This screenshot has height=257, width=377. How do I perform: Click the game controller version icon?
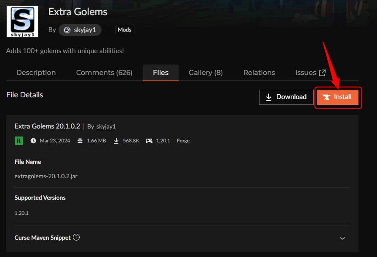tap(149, 141)
